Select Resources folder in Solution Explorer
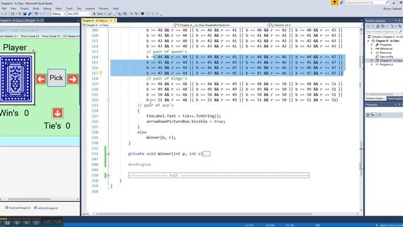Viewport: 403px width, 227px height. coord(385,52)
